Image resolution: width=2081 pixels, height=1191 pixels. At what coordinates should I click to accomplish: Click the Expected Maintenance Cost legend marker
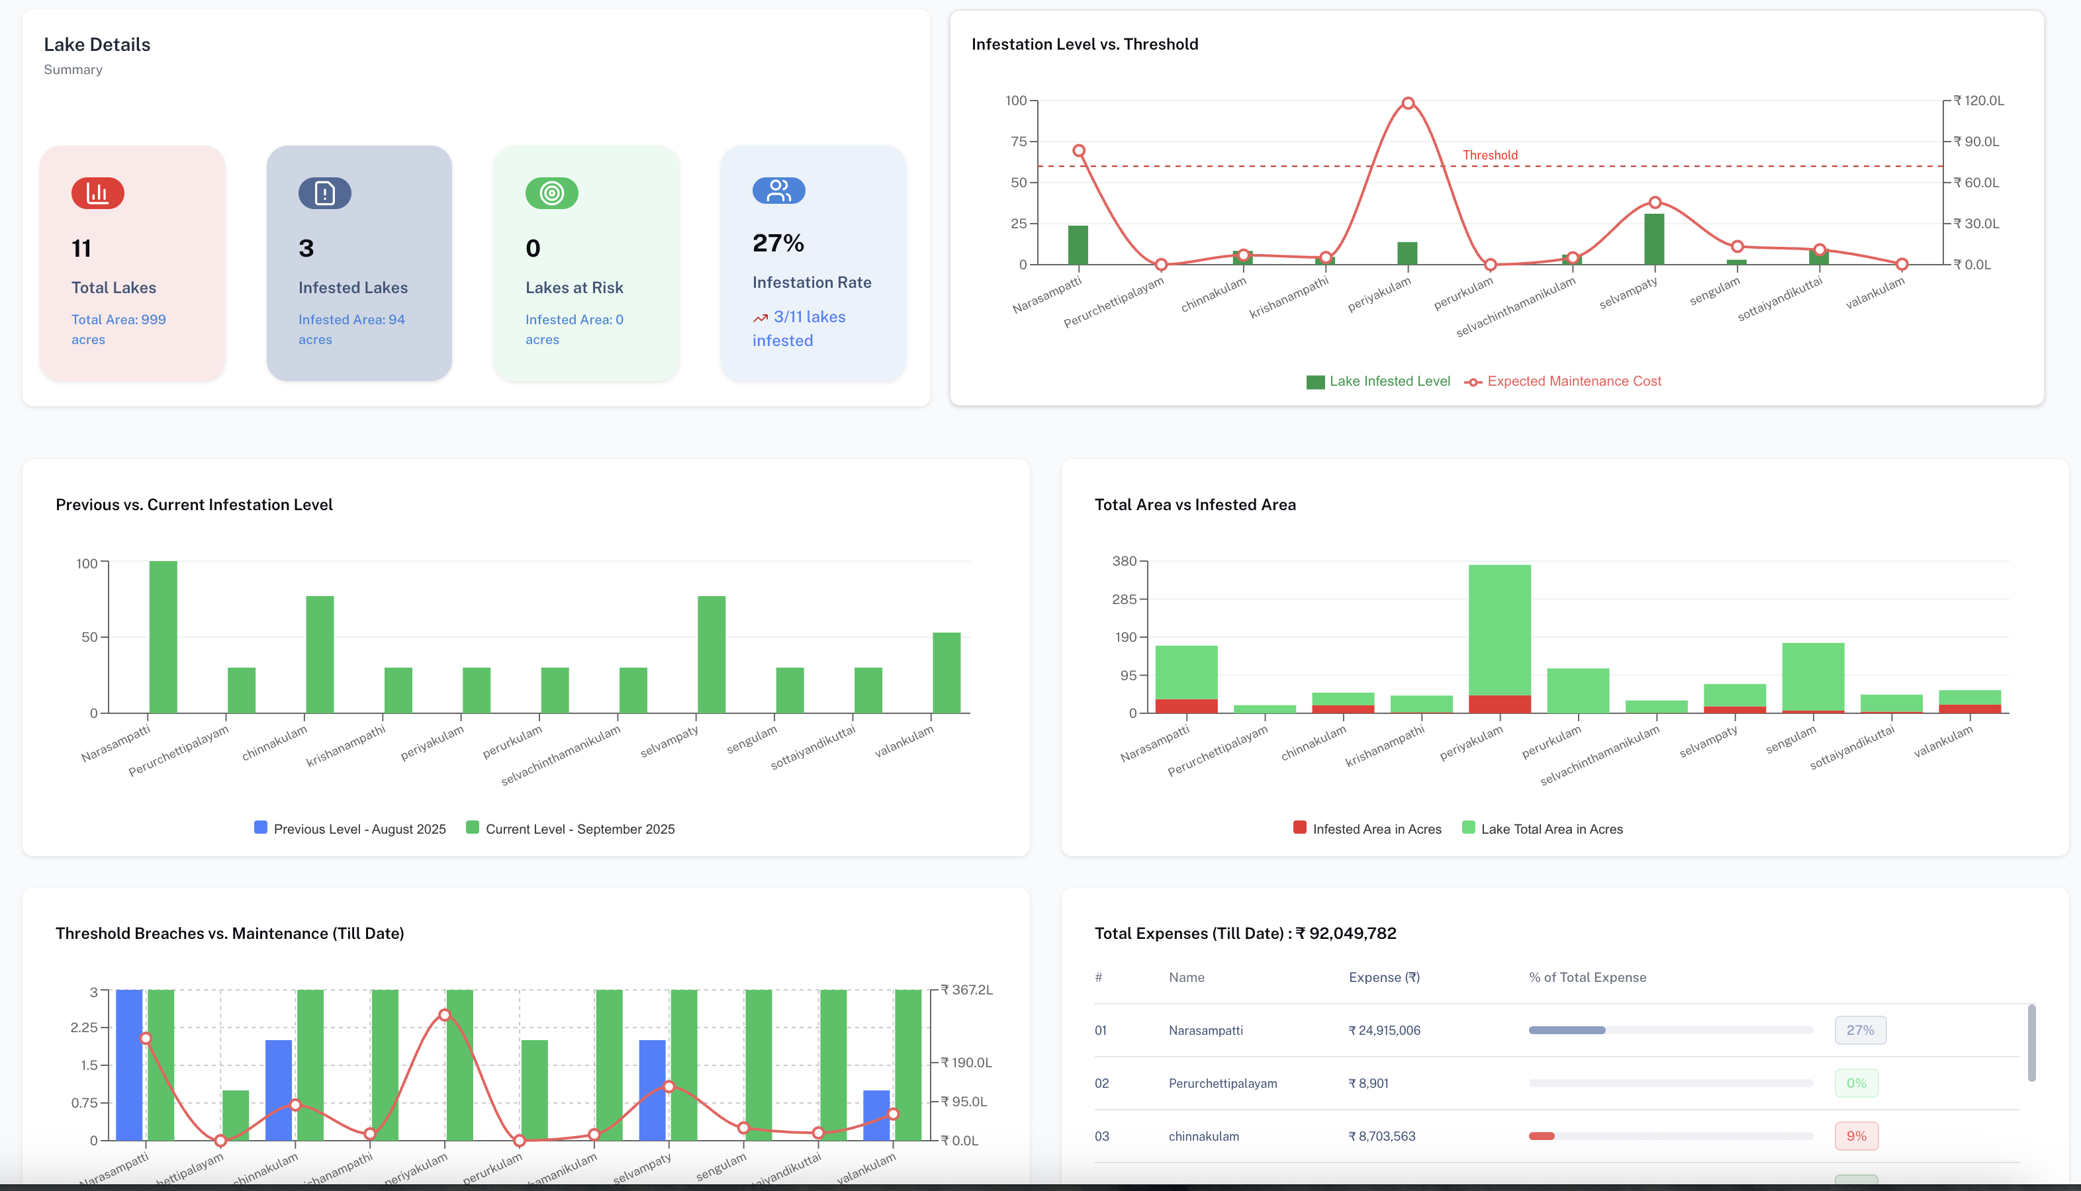point(1473,382)
